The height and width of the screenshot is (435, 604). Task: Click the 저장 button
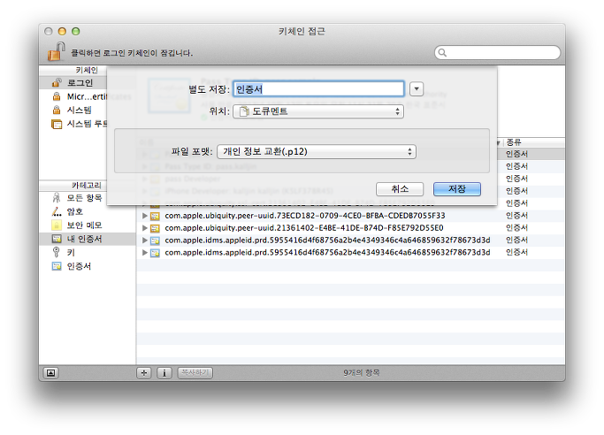coord(457,188)
